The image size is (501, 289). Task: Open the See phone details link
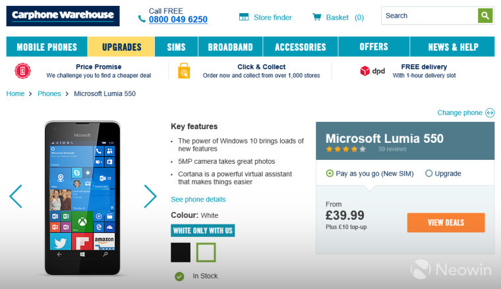tap(198, 199)
